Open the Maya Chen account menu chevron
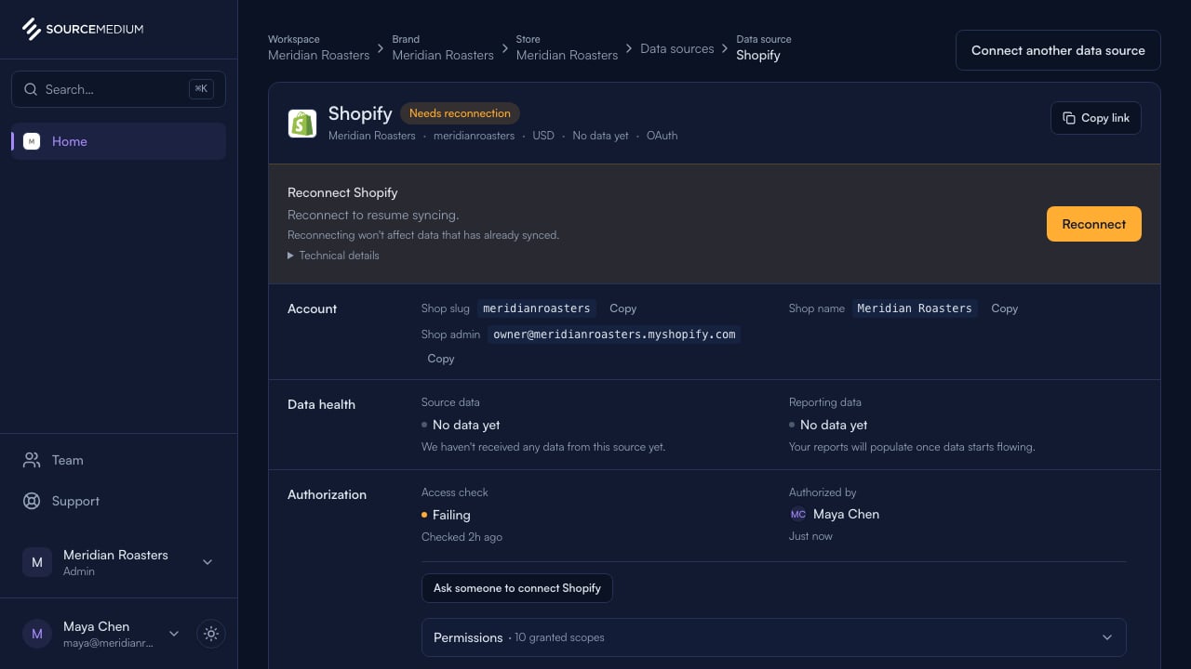Viewport: 1191px width, 669px height. (174, 634)
